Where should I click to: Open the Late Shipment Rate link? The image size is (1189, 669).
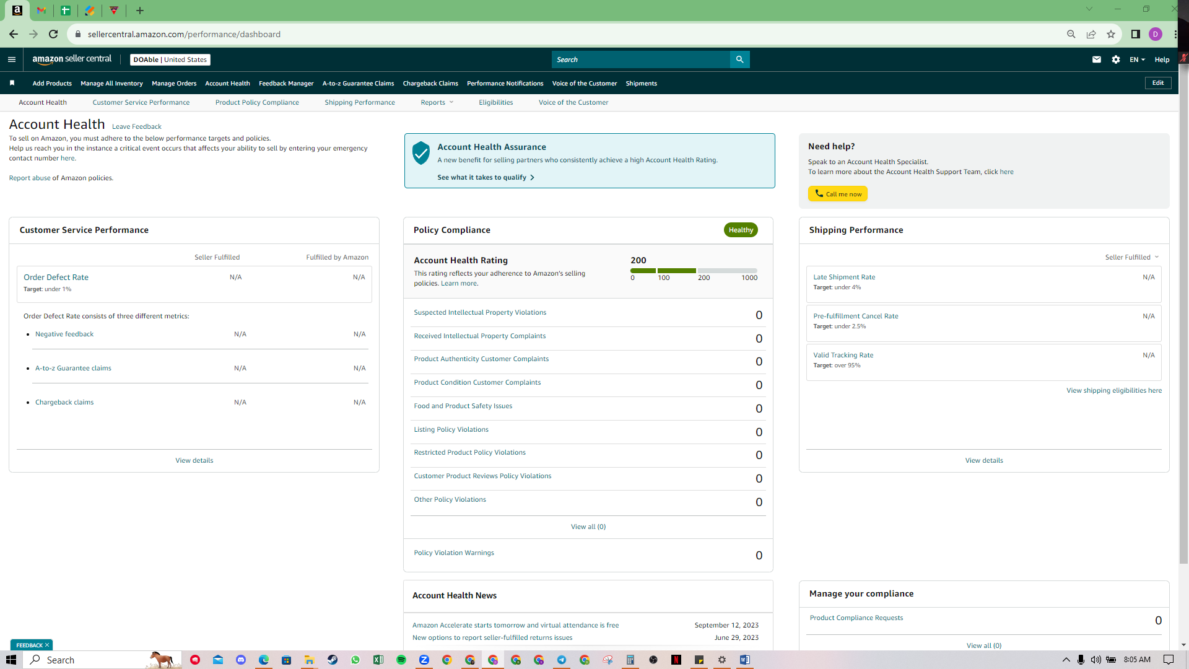tap(844, 277)
